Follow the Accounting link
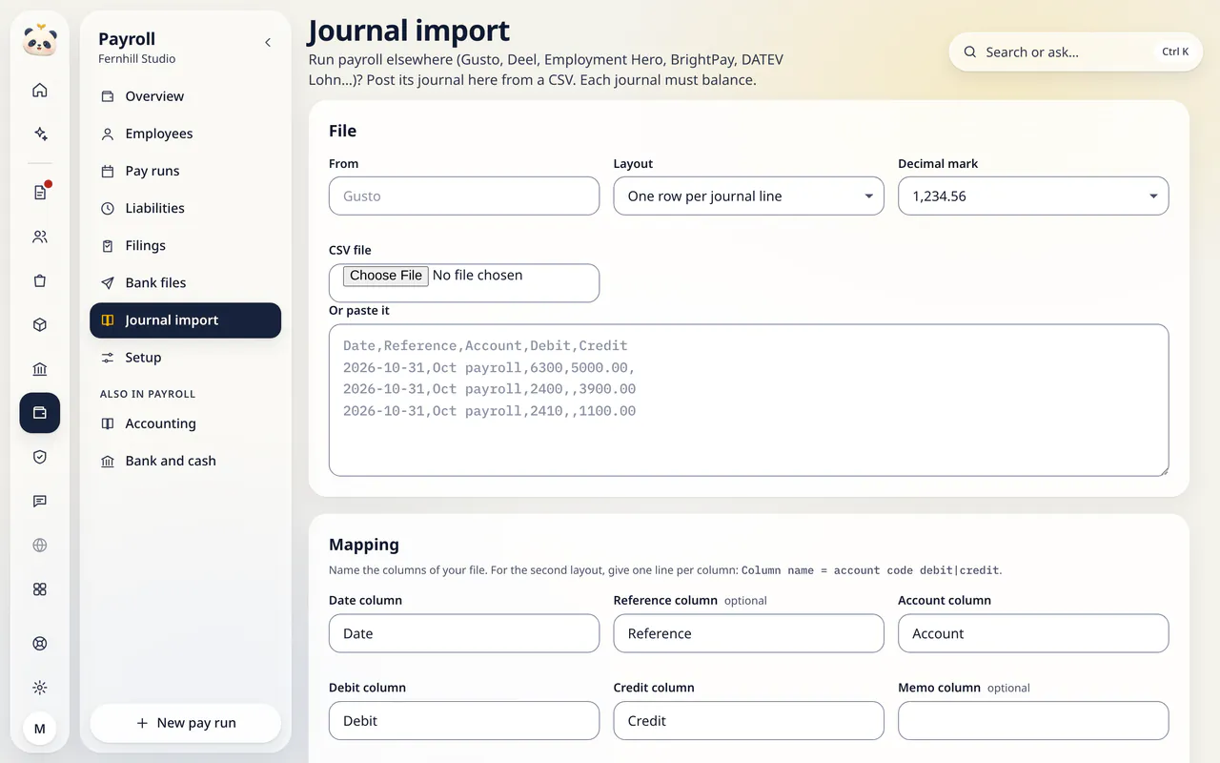Image resolution: width=1220 pixels, height=763 pixels. (x=186, y=423)
